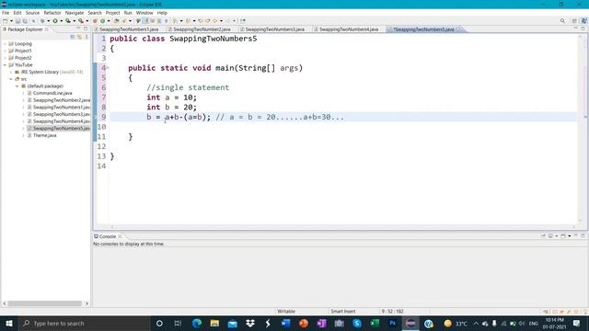Switch to SwappingTwoNumbers3.java tab
589x331 pixels.
(x=274, y=29)
